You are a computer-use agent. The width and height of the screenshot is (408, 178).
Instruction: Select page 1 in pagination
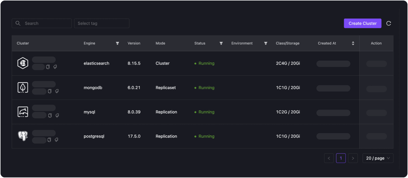point(341,158)
